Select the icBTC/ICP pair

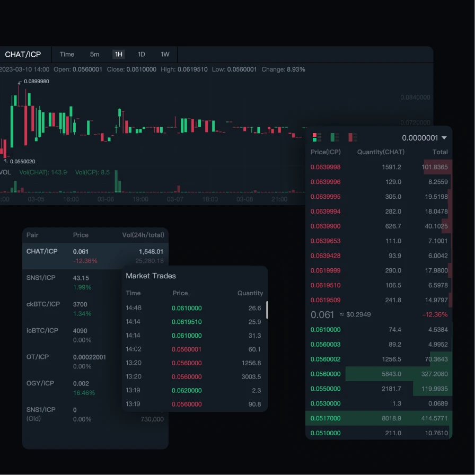(x=42, y=331)
